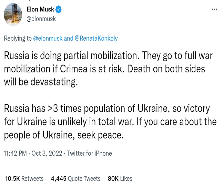The image size is (224, 186).
Task: Click the 11:42 PM timestamp
Action: coord(15,153)
